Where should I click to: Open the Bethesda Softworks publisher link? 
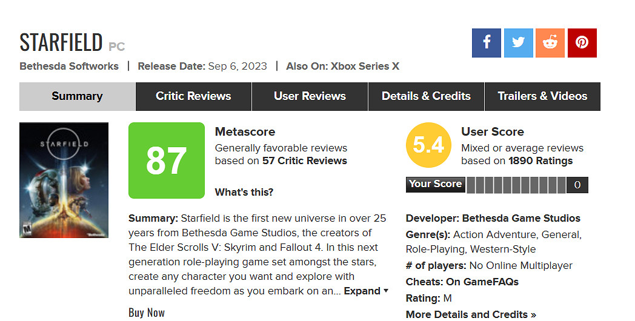pyautogui.click(x=69, y=66)
